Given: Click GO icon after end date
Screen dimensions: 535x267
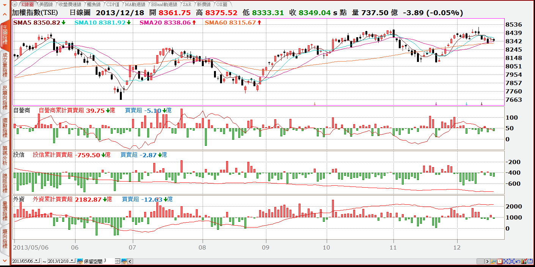Looking at the screenshot, I should [x=80, y=261].
